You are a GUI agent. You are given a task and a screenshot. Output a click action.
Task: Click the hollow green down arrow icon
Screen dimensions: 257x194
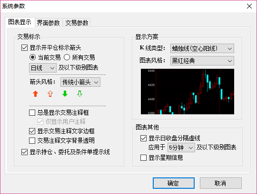tap(79, 94)
